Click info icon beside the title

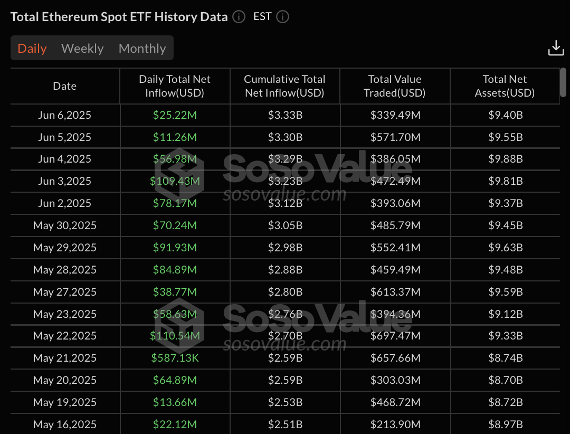(x=239, y=17)
